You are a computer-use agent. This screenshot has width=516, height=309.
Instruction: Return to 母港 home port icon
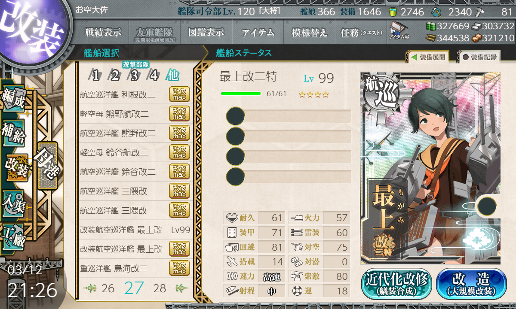[46, 165]
